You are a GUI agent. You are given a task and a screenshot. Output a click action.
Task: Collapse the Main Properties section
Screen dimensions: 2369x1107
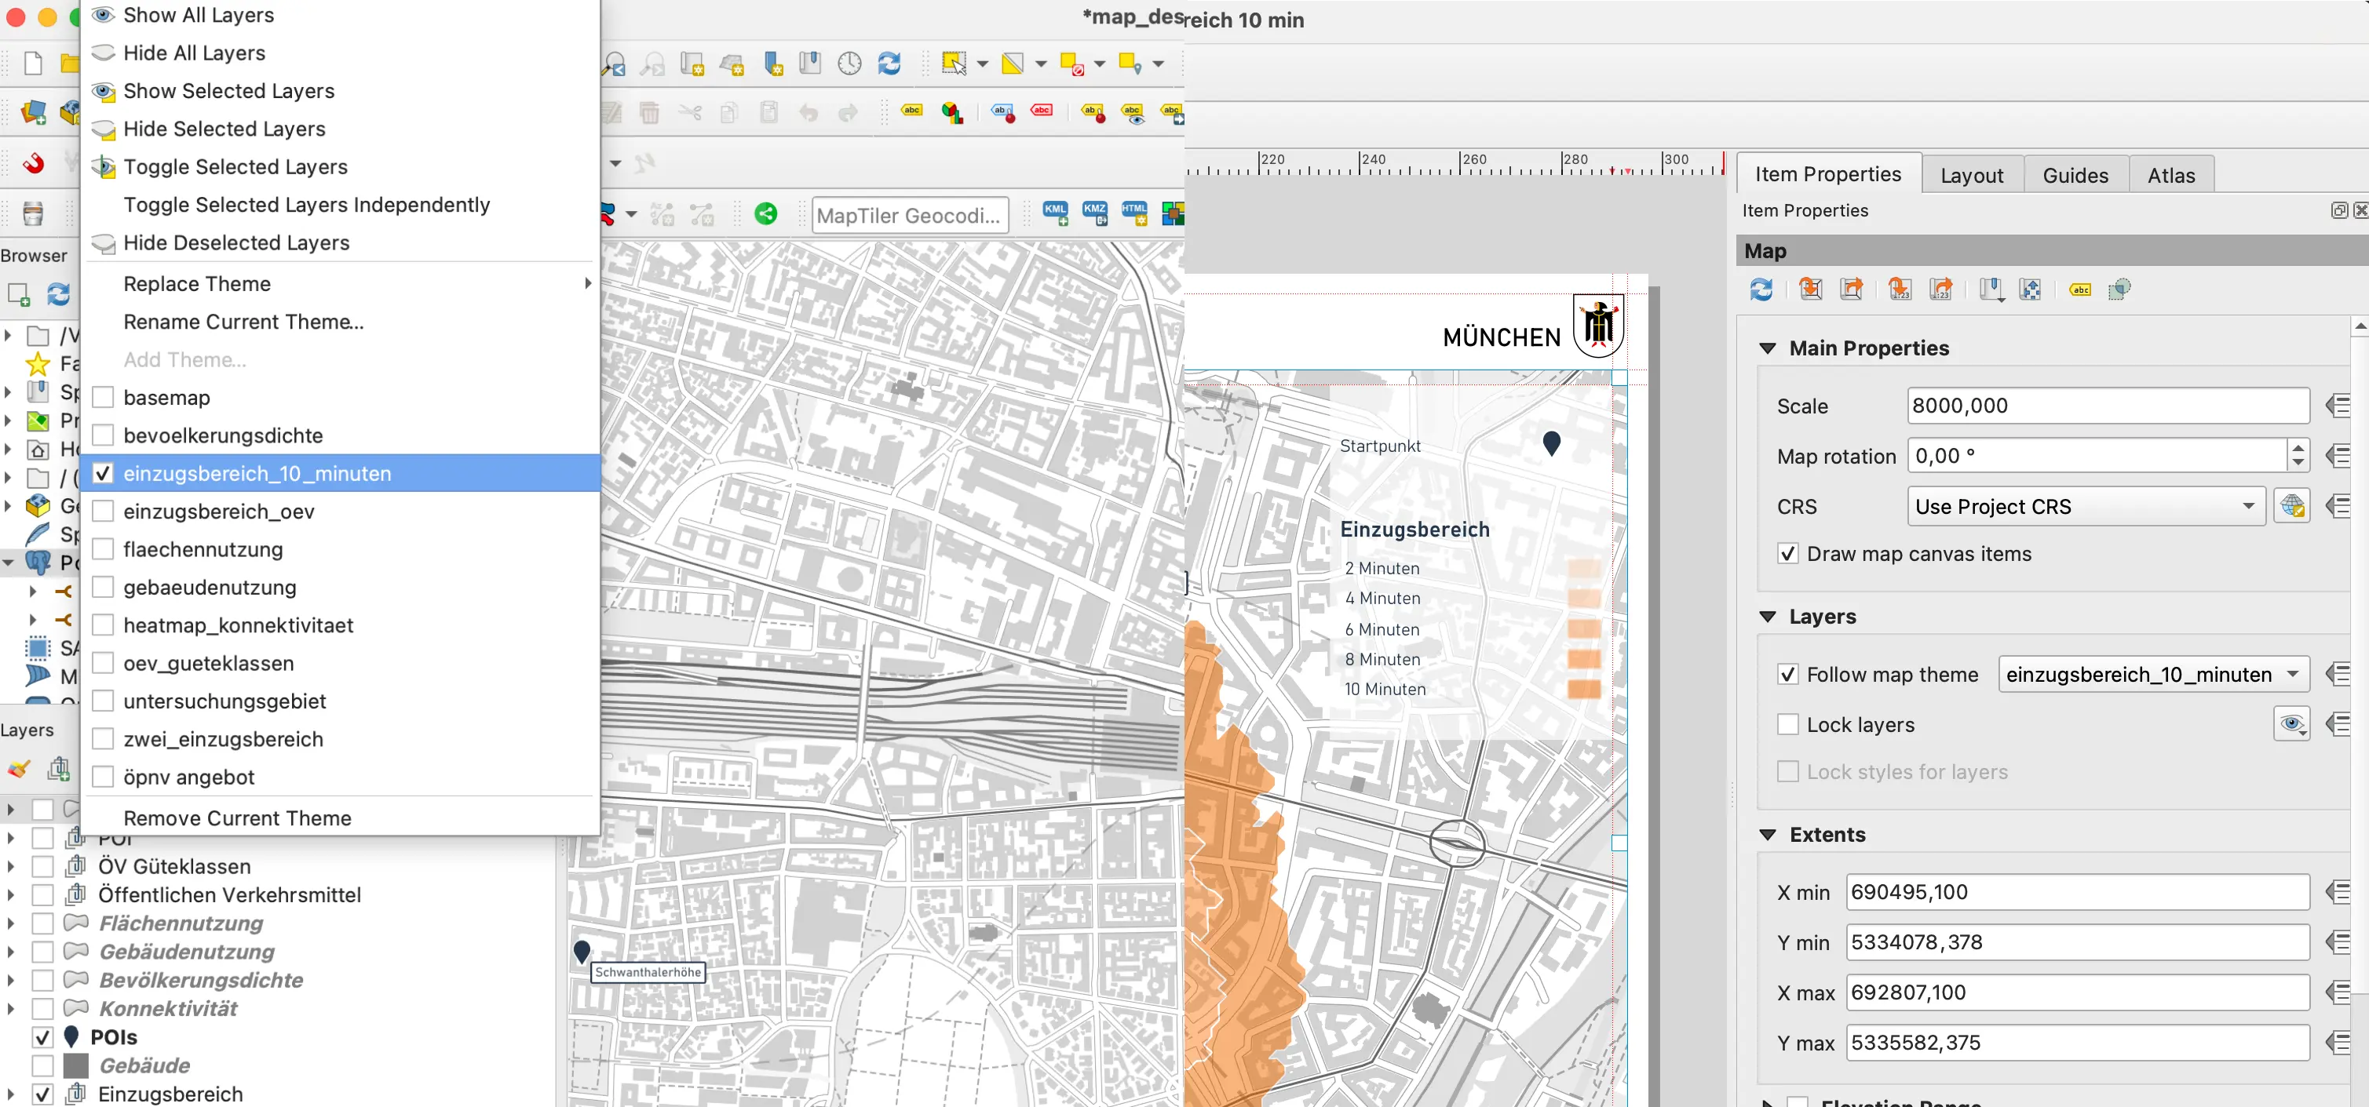pyautogui.click(x=1767, y=348)
